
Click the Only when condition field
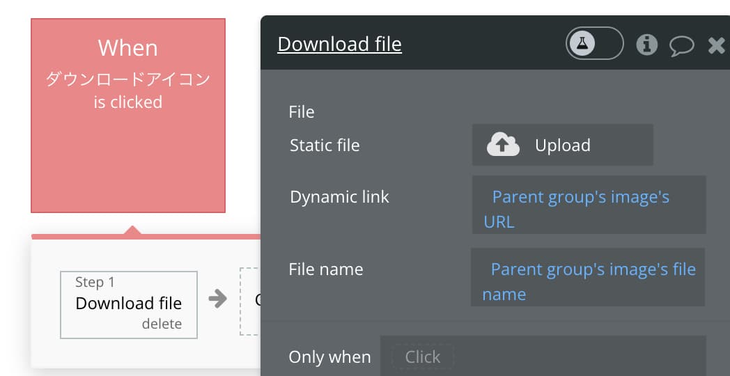click(x=543, y=356)
